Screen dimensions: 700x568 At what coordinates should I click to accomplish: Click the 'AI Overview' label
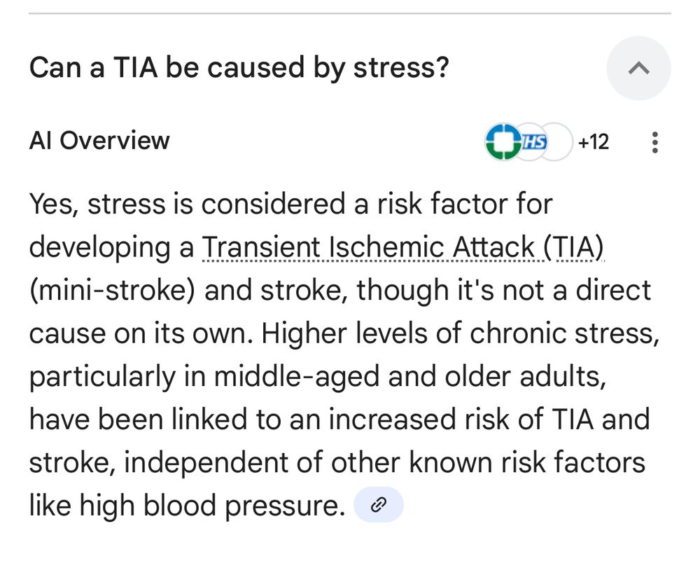click(99, 141)
